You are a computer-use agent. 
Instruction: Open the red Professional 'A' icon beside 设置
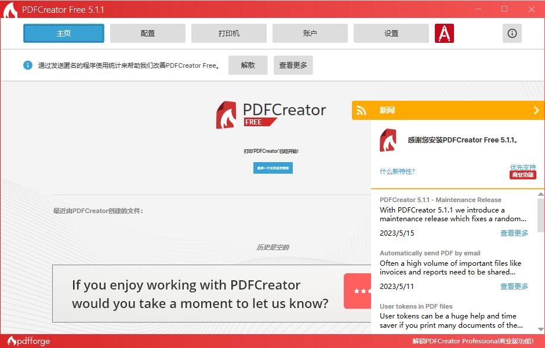coord(444,33)
